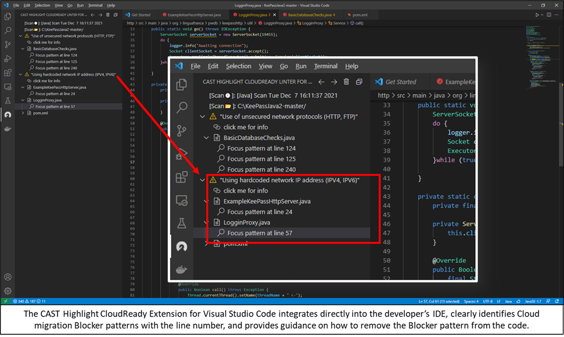Run the Java file with the play button

(x=537, y=15)
